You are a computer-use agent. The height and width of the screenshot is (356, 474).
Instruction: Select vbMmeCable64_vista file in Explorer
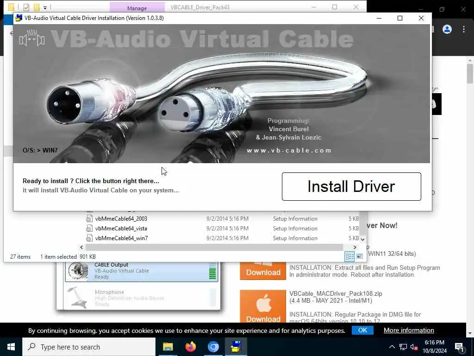coord(121,228)
